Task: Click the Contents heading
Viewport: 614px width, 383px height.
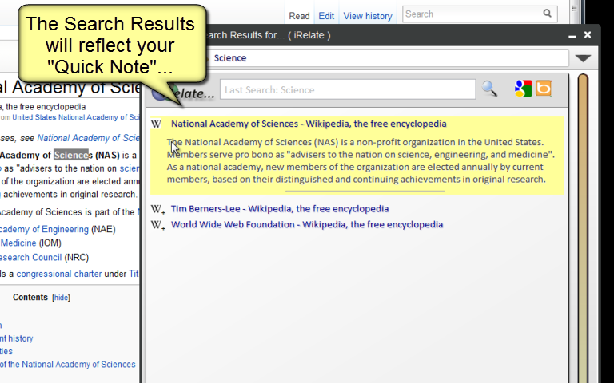Action: point(30,298)
